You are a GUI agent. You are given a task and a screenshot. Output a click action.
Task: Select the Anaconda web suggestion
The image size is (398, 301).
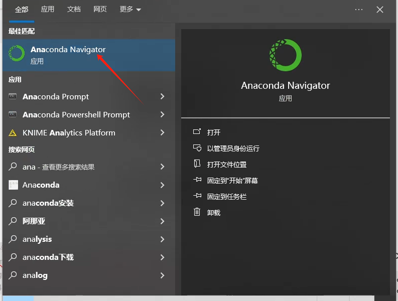point(89,185)
